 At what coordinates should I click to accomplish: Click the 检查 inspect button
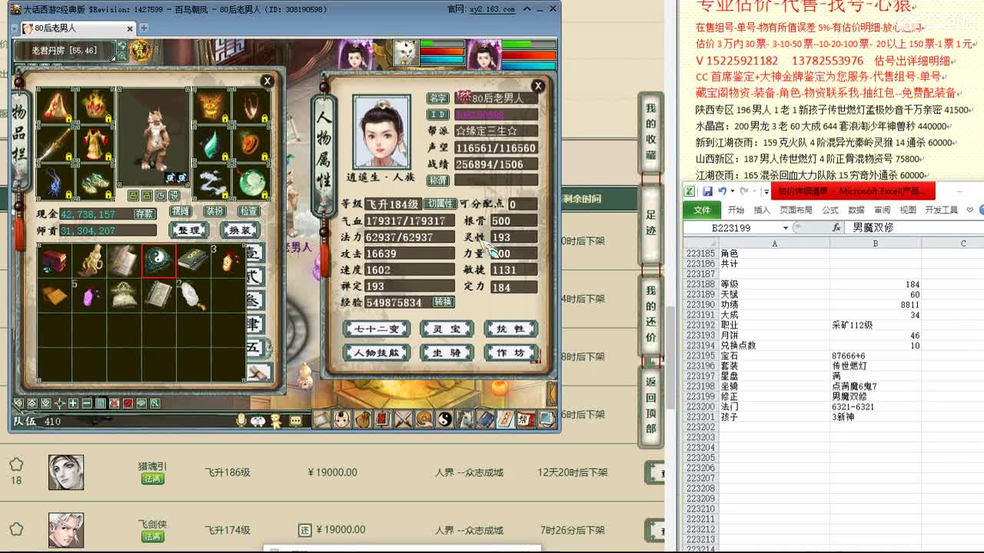[x=248, y=211]
